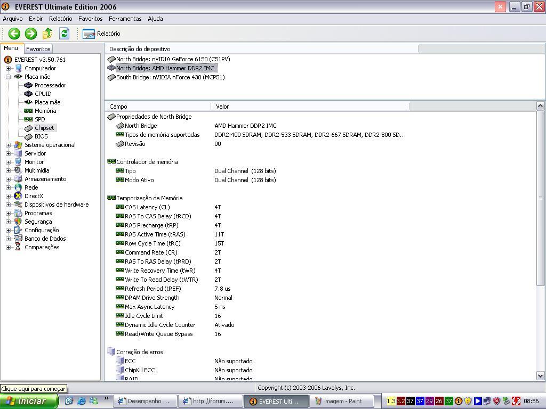Click the scroll up arrow of details list
The width and height of the screenshot is (546, 409).
[541, 106]
